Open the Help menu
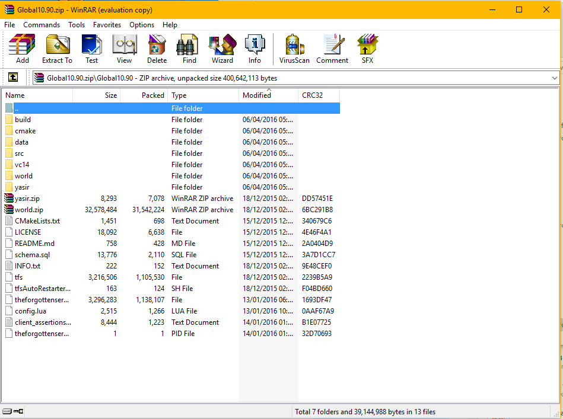 (x=170, y=25)
